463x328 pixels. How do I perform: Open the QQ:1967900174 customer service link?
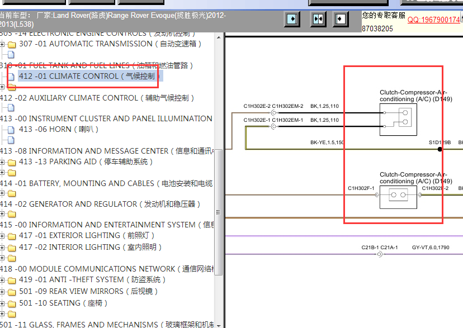coord(433,20)
